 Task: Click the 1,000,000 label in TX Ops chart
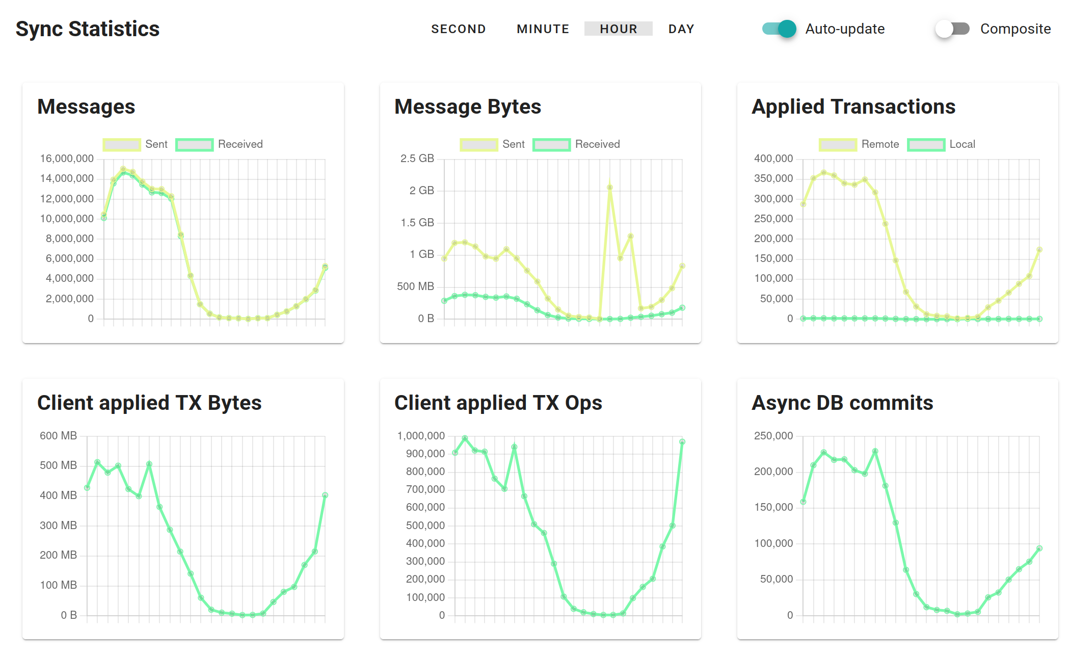coord(421,436)
